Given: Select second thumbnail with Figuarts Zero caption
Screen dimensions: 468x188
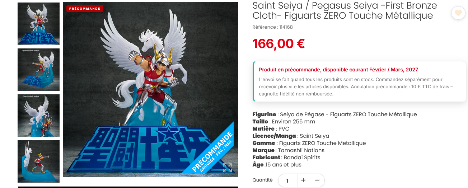Looking at the screenshot, I should click(38, 70).
